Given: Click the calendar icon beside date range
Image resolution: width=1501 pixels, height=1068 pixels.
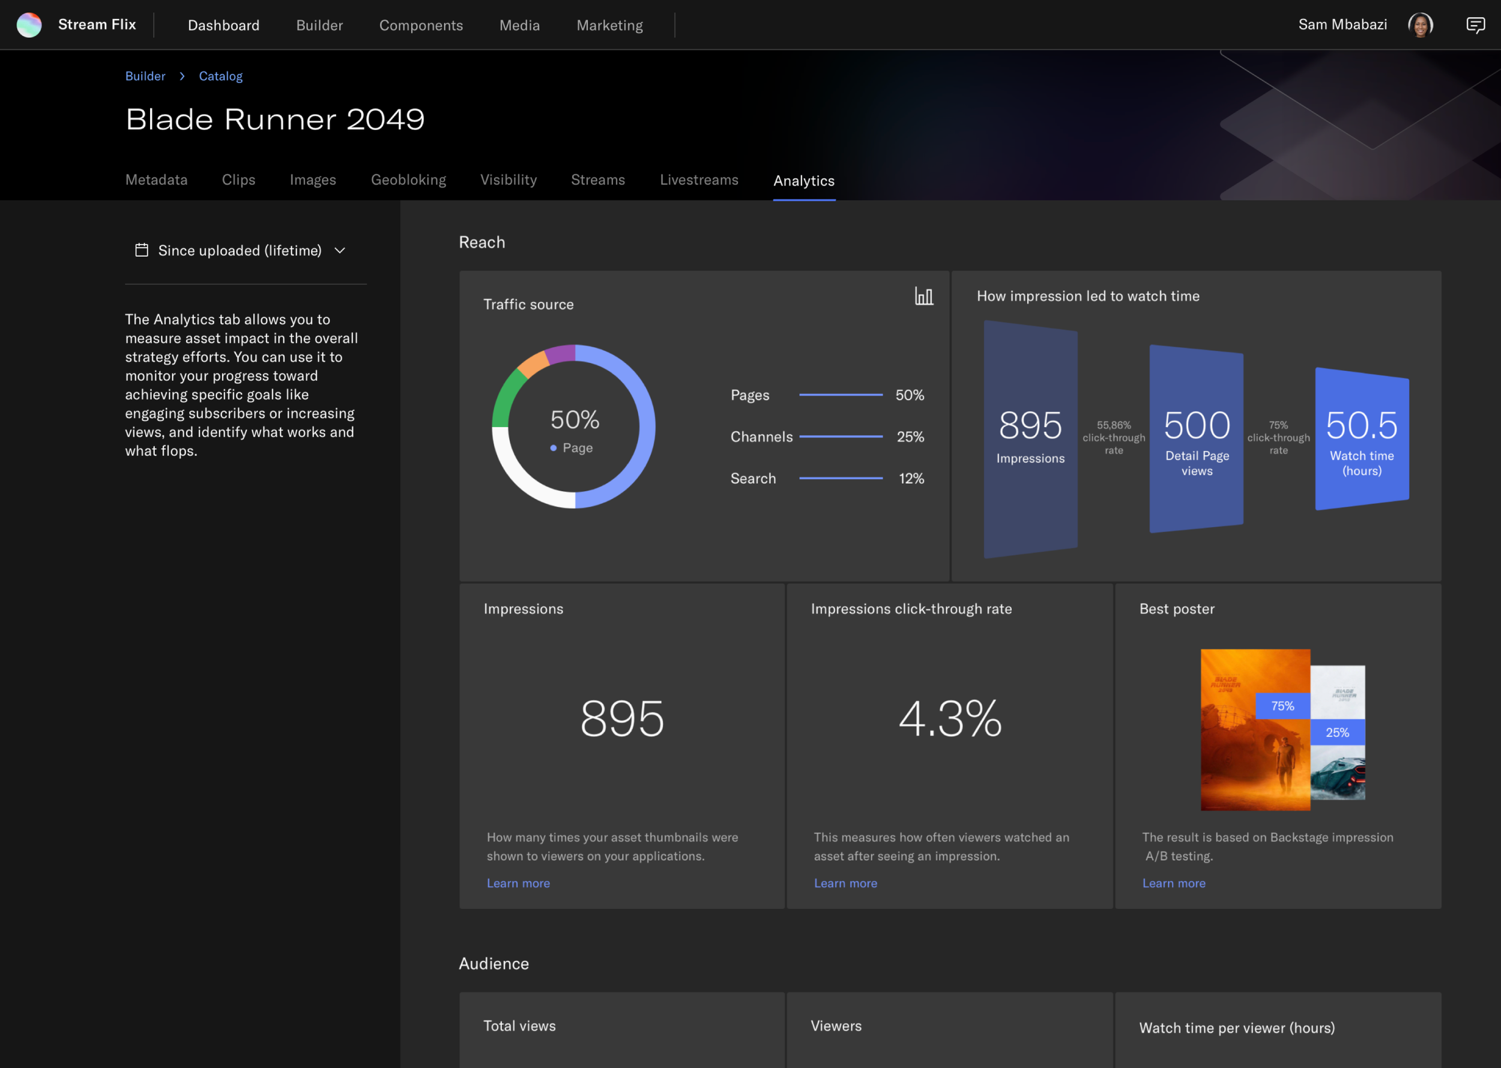Looking at the screenshot, I should click(x=141, y=250).
